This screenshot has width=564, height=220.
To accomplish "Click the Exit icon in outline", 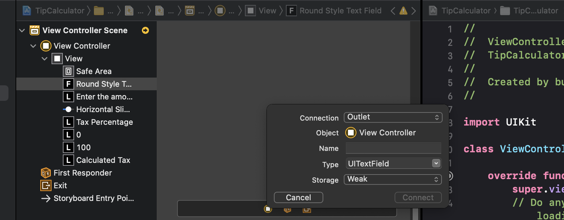I will [x=46, y=186].
